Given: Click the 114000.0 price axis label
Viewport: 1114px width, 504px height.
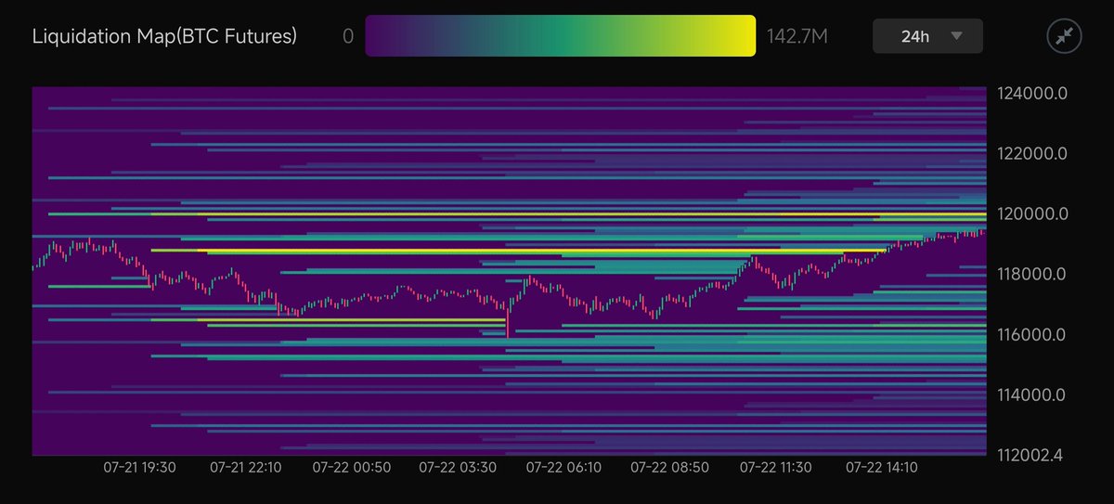Looking at the screenshot, I should [1030, 395].
